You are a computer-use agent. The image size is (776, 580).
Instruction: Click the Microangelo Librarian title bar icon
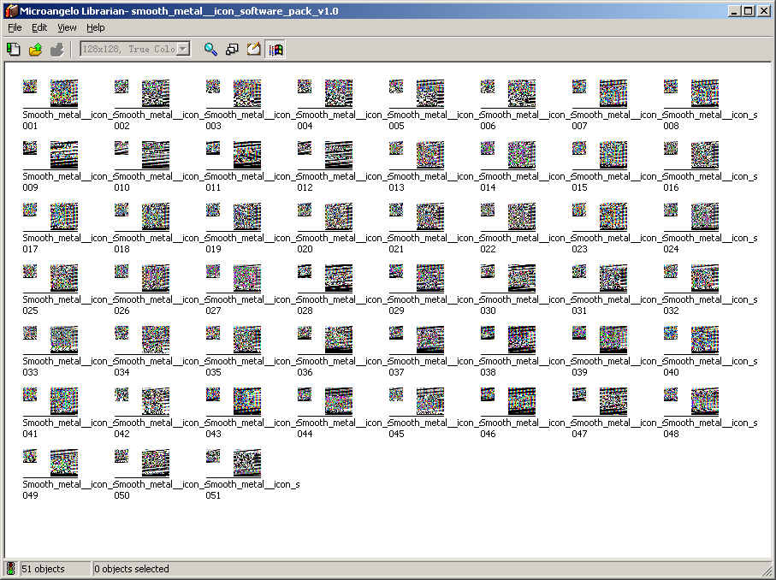click(x=11, y=10)
